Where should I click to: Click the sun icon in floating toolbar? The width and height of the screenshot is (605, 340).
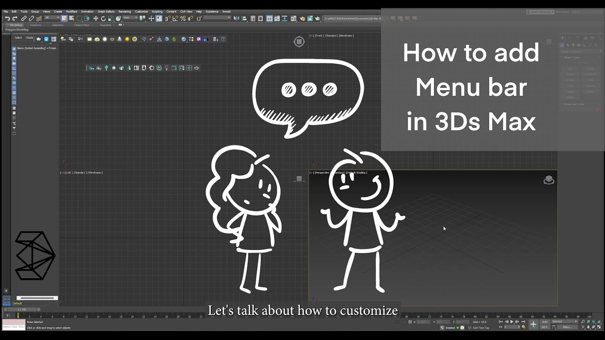pos(114,68)
